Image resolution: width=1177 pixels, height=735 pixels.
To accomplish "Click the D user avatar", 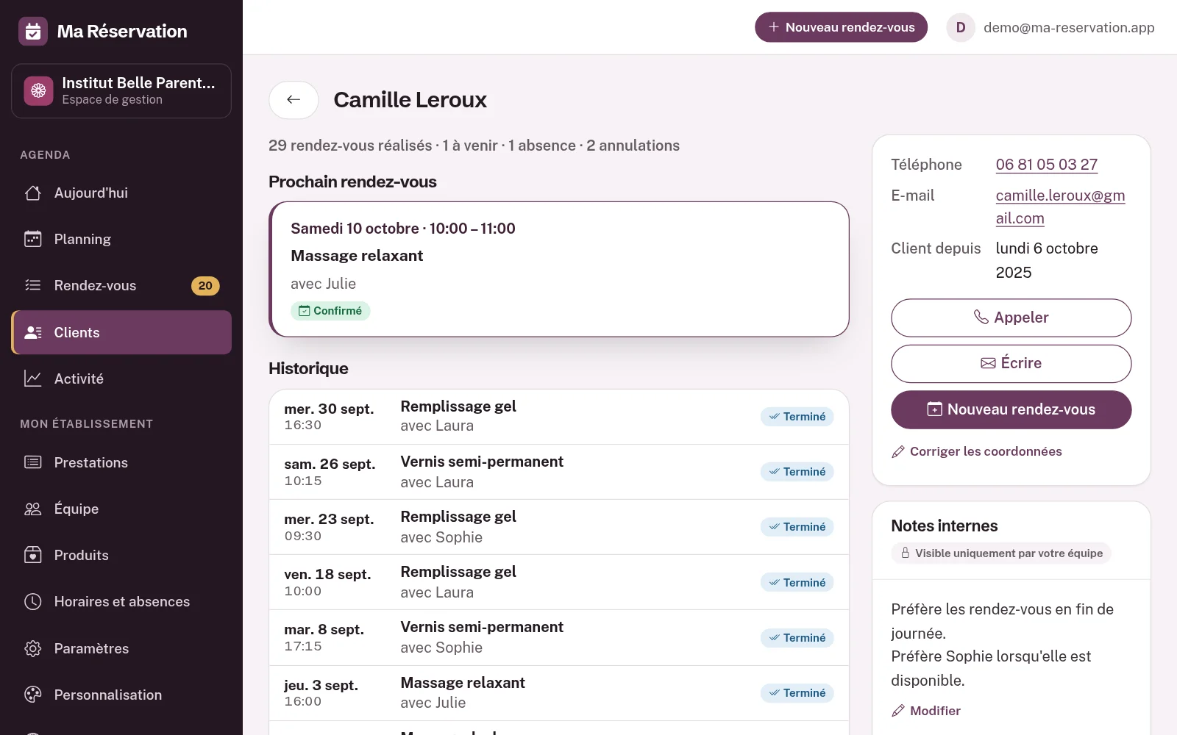I will (961, 27).
